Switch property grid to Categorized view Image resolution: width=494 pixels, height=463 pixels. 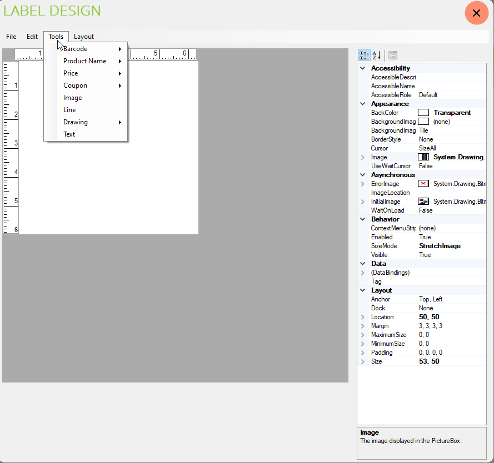pyautogui.click(x=364, y=56)
